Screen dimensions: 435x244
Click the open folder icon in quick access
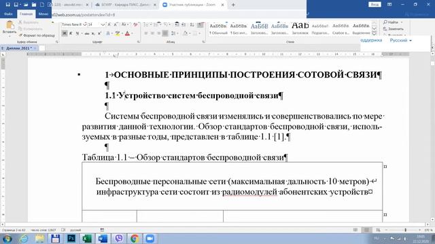pos(26,5)
